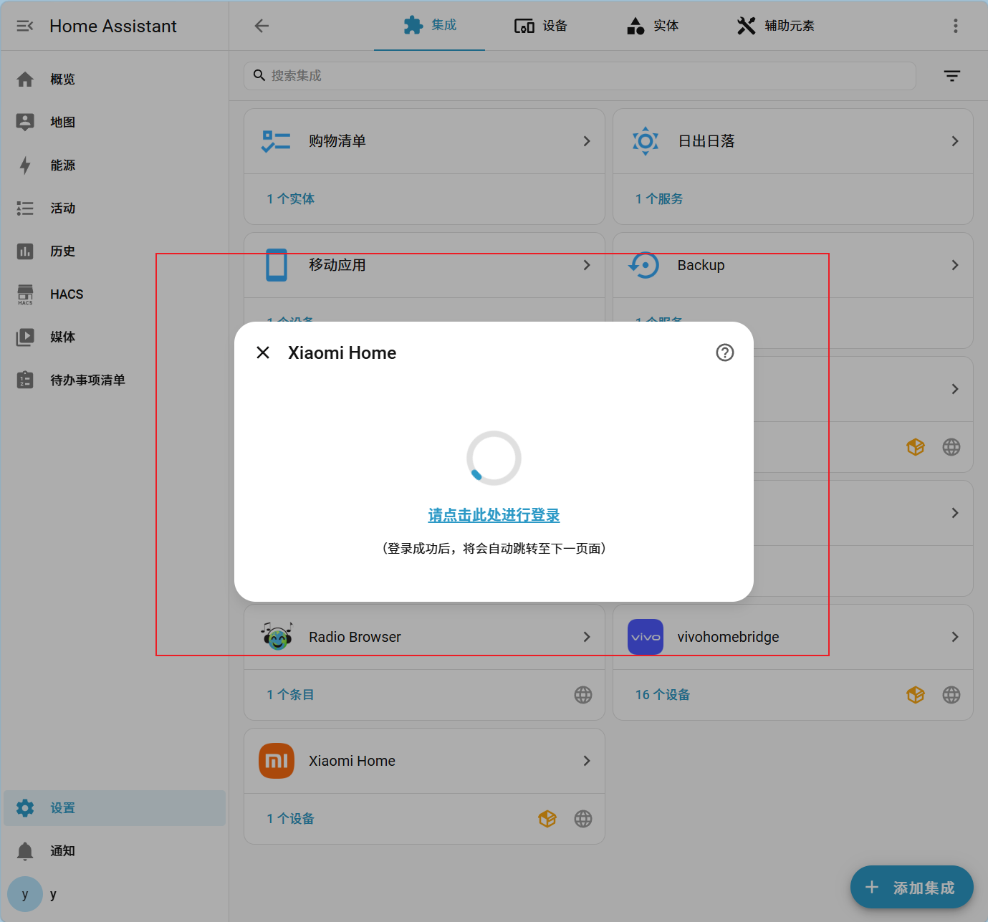Screen dimensions: 988x922
Task: Collapse the sidebar menu icon
Action: (25, 27)
